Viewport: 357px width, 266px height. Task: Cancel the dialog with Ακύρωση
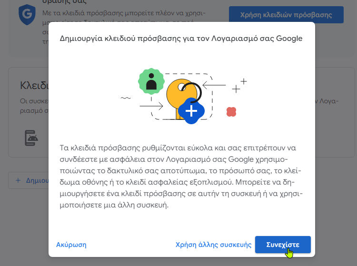71,245
